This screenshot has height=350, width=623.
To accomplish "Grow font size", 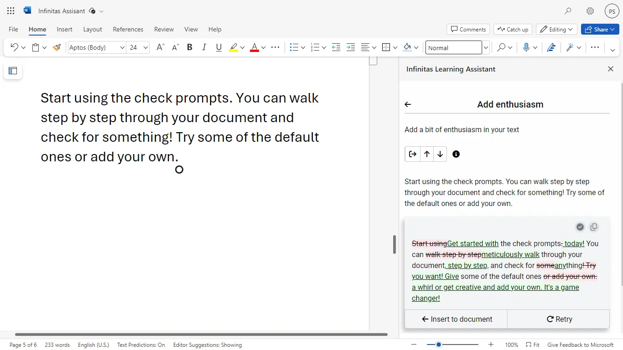I will tap(160, 47).
